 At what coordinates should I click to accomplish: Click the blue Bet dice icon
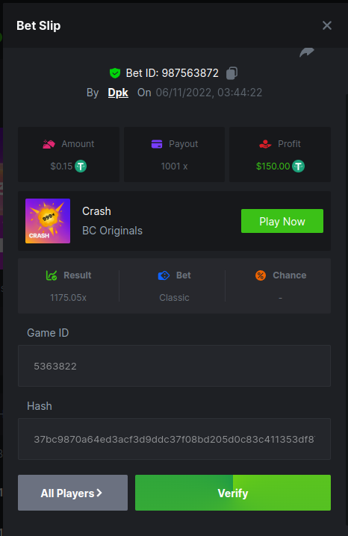point(164,275)
